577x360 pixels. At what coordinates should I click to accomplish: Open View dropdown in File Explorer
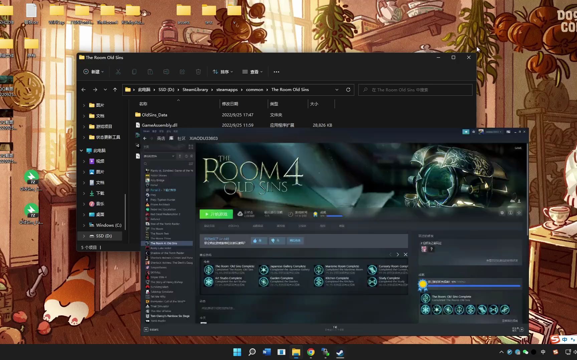coord(252,72)
